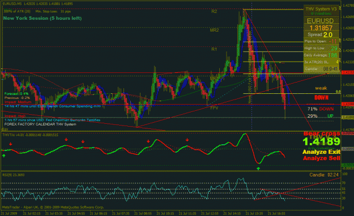This screenshot has height=216, width=354.
Task: Select the 'Spread: 2.0' readout
Action: [319, 34]
